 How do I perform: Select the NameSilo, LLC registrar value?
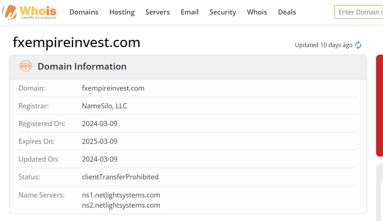104,106
